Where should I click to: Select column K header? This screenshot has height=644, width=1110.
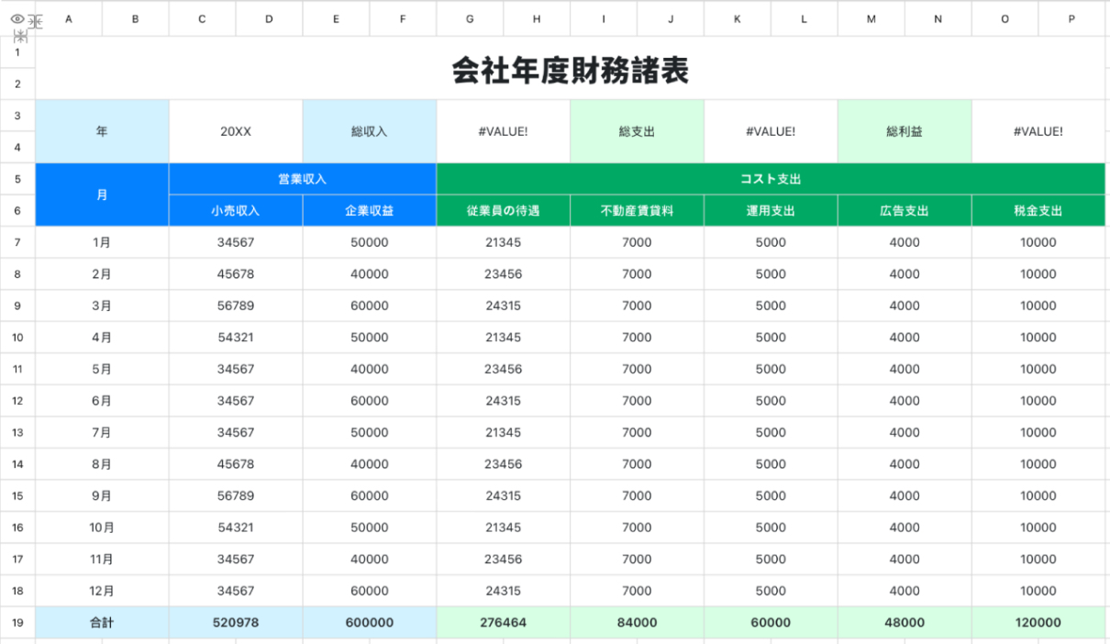738,18
